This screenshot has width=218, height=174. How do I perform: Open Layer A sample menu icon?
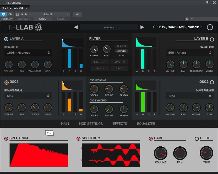(6, 47)
